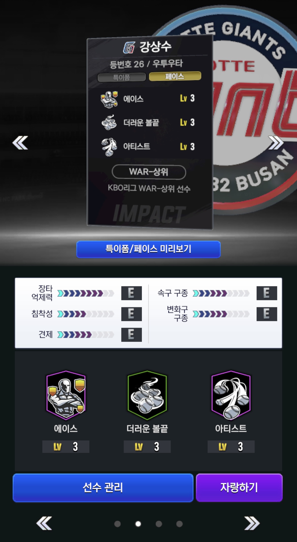Viewport: 297px width, 542px height.
Task: Select the third page indicator dot
Action: tap(159, 524)
